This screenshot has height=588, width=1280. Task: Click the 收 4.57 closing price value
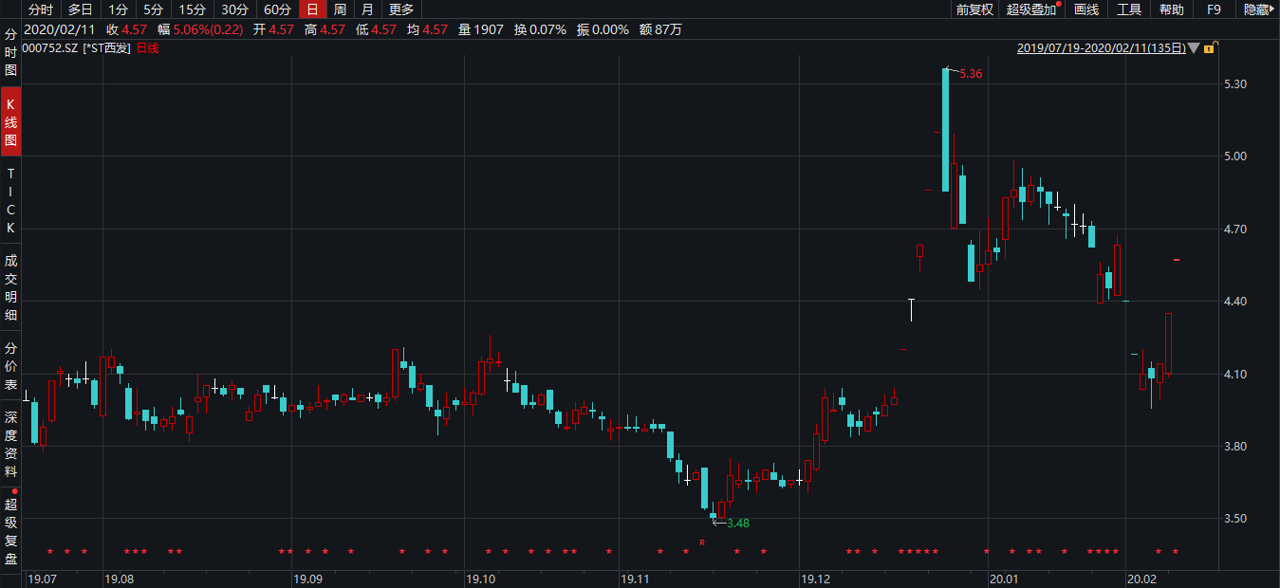(126, 29)
